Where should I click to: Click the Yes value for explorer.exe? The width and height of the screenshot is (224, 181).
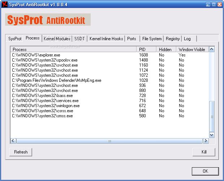pos(182,55)
